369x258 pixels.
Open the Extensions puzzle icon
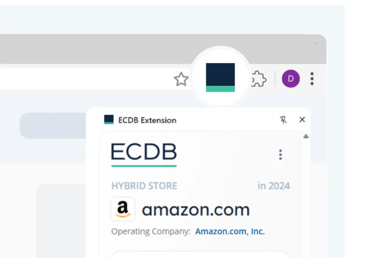click(259, 79)
